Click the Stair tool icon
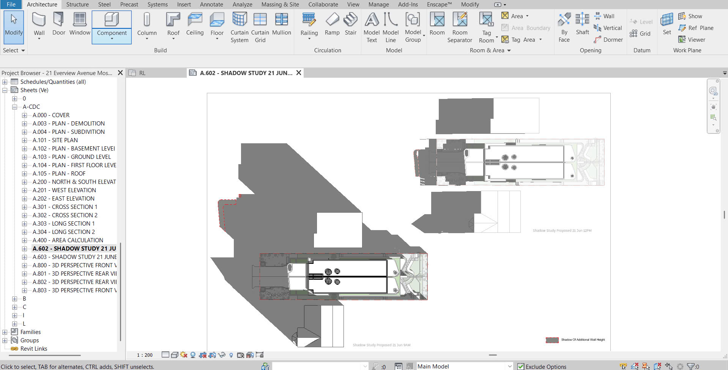Screen dimensions: 728x370 tap(350, 20)
